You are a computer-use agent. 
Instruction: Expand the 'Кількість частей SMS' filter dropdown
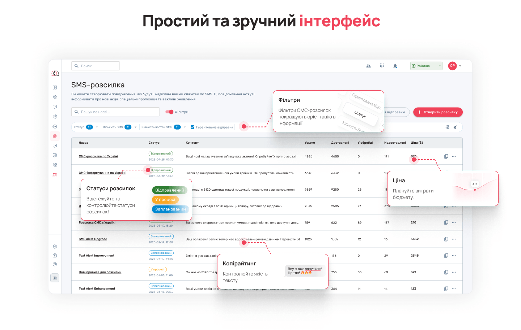pyautogui.click(x=185, y=127)
